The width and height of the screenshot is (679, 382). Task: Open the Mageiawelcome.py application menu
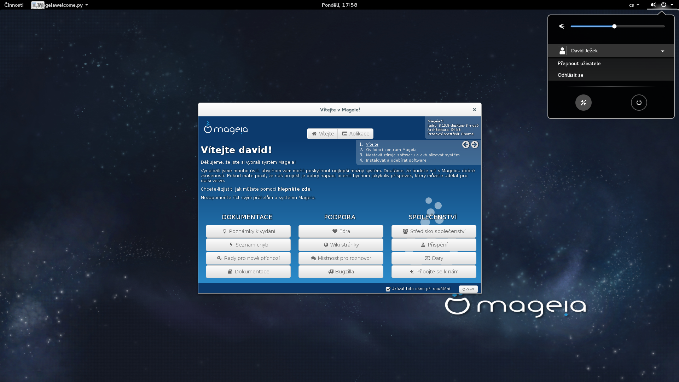coord(59,5)
